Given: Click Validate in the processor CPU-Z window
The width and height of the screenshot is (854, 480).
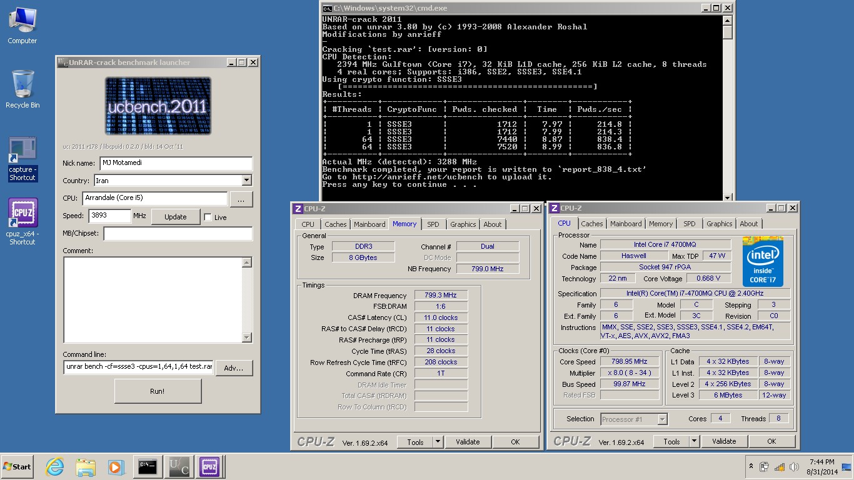Looking at the screenshot, I should click(x=724, y=442).
